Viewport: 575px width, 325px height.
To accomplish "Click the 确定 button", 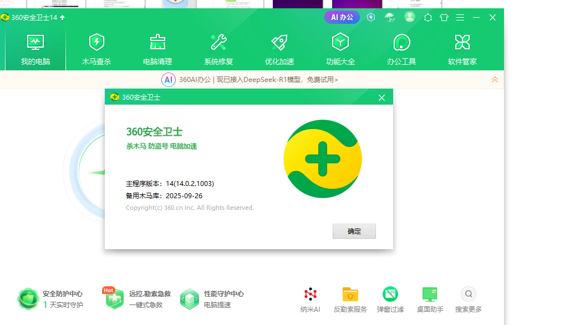I will tap(354, 231).
